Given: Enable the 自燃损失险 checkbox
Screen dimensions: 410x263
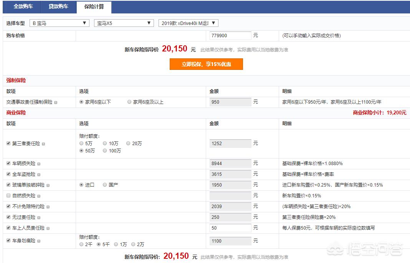Looking at the screenshot, I should 8,195.
